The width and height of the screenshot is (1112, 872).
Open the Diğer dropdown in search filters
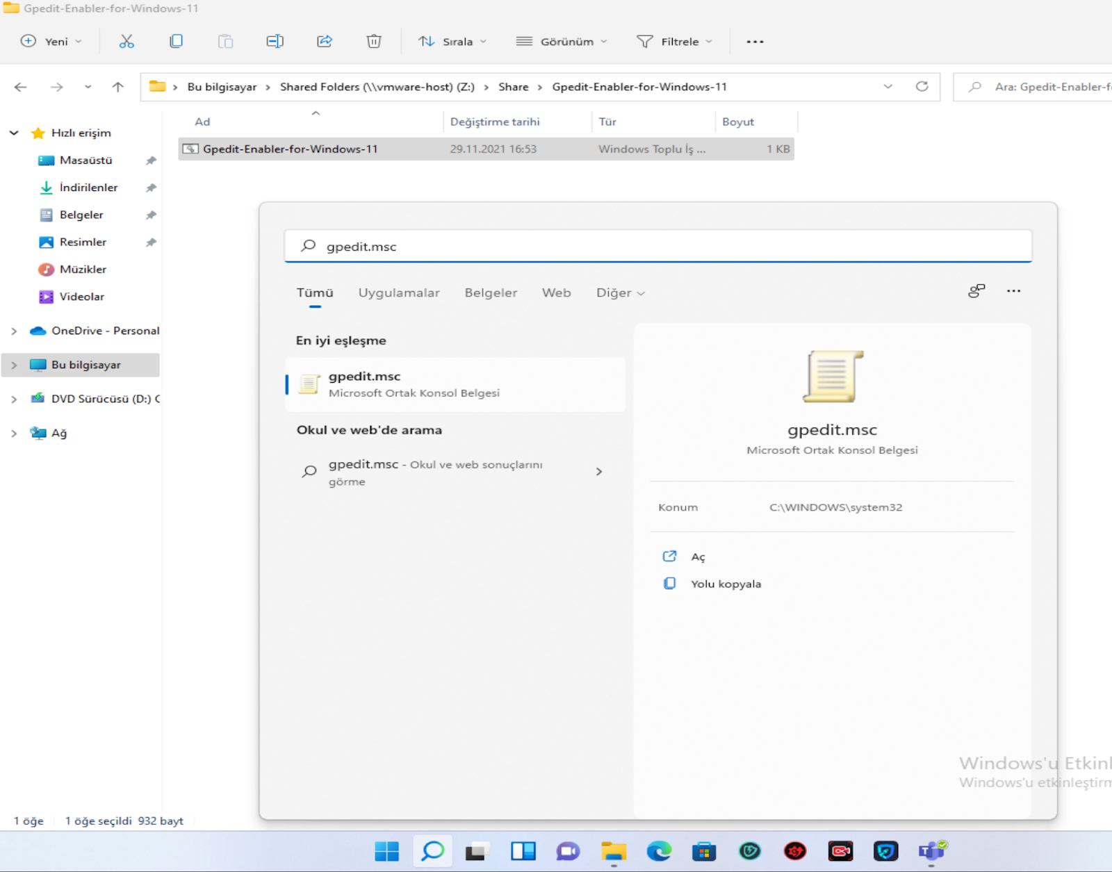pos(620,293)
